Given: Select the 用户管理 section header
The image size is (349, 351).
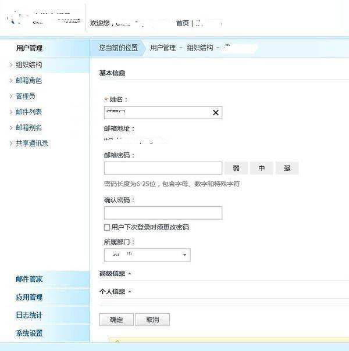Looking at the screenshot, I should 29,48.
